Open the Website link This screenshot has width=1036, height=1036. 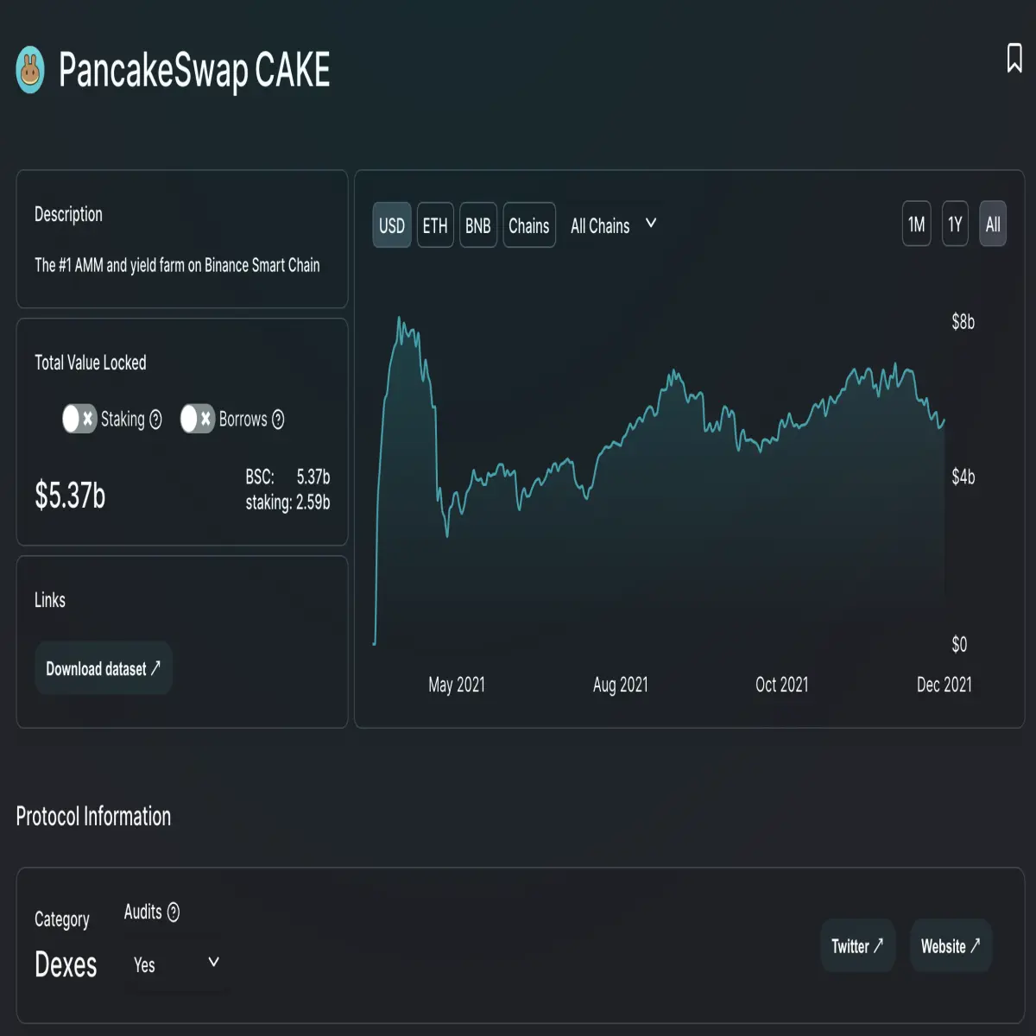tap(951, 946)
